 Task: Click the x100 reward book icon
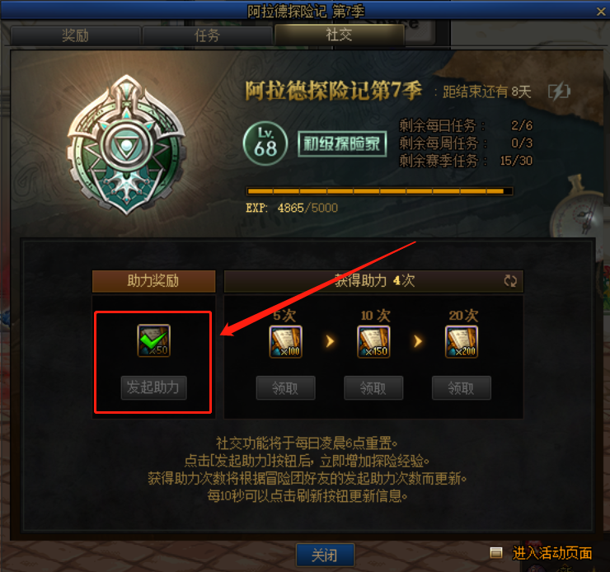285,342
